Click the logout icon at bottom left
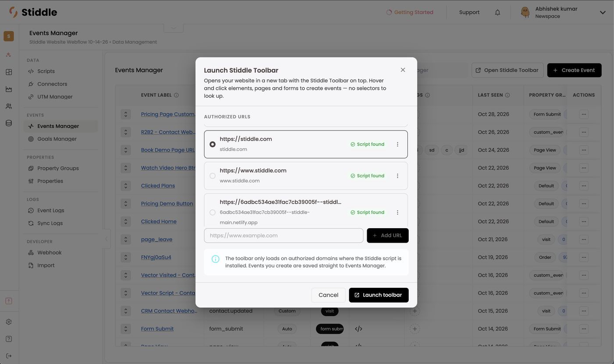Viewport: 614px width, 364px height. 9,356
